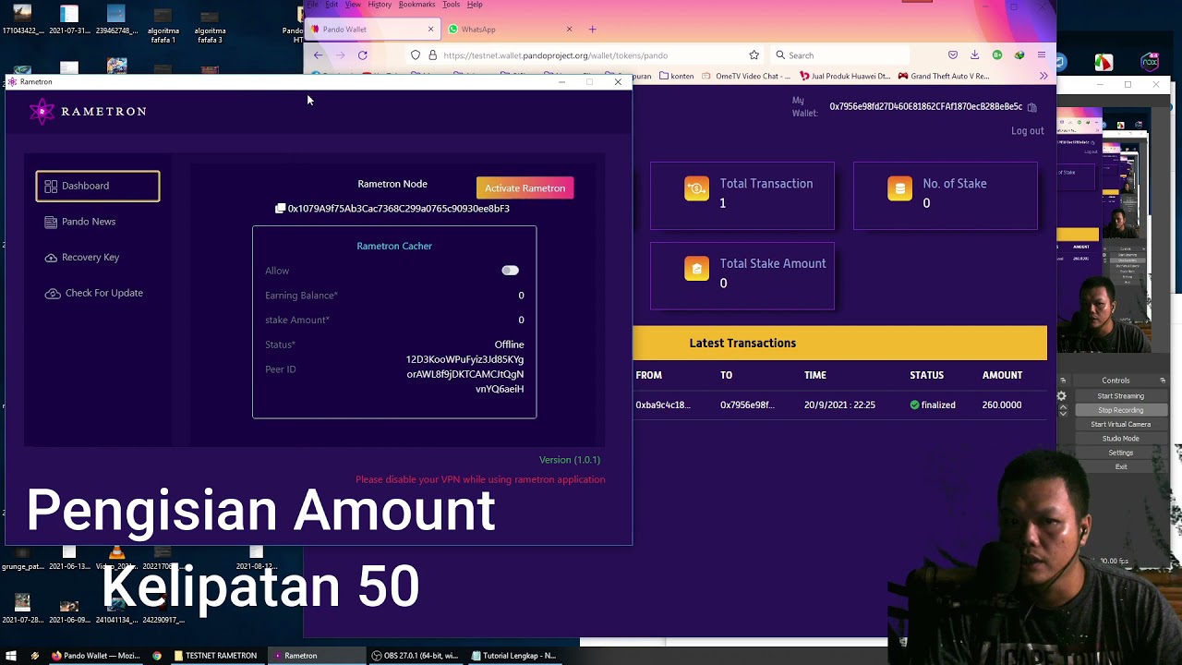Viewport: 1182px width, 665px height.
Task: Show more bookmarks via the chevron
Action: click(1043, 76)
